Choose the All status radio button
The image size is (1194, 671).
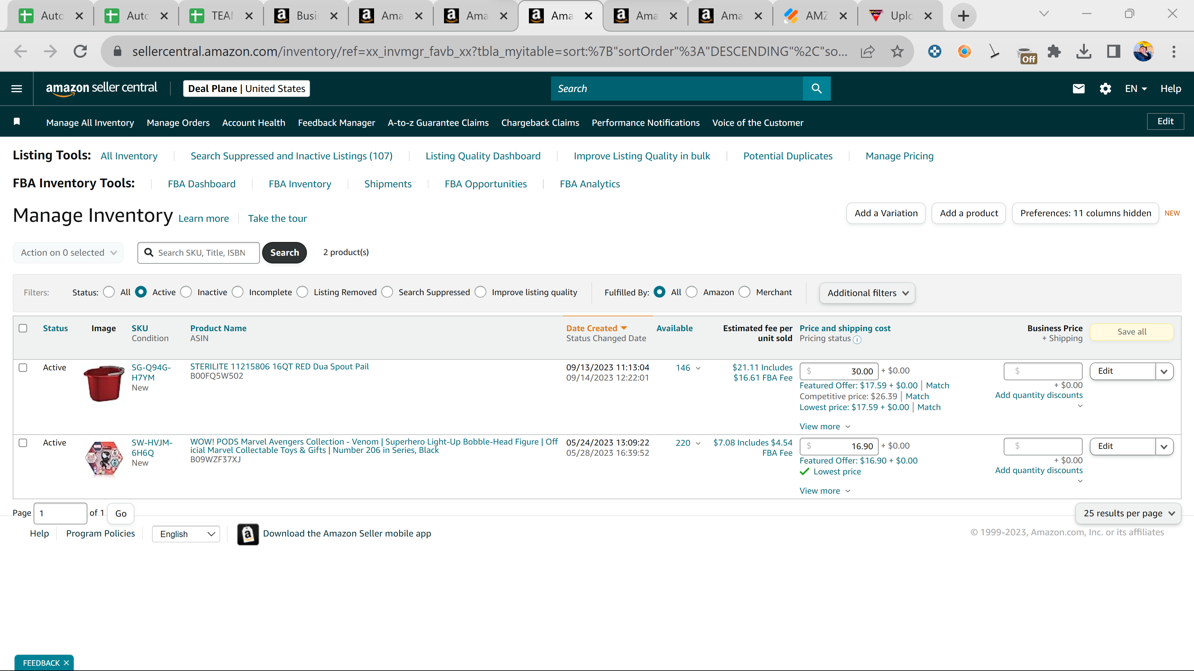coord(109,292)
